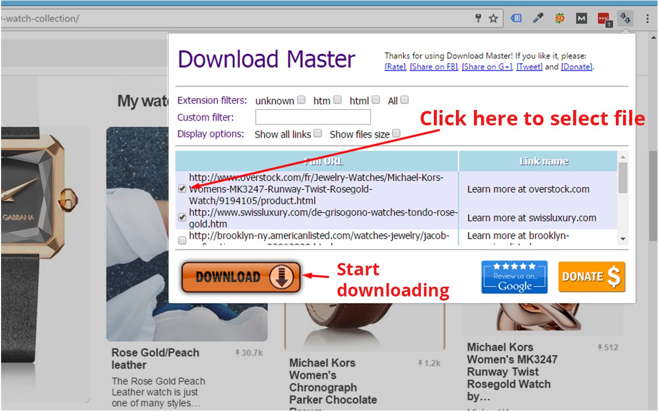Toggle the Show files size checkbox
The width and height of the screenshot is (658, 411).
point(396,134)
